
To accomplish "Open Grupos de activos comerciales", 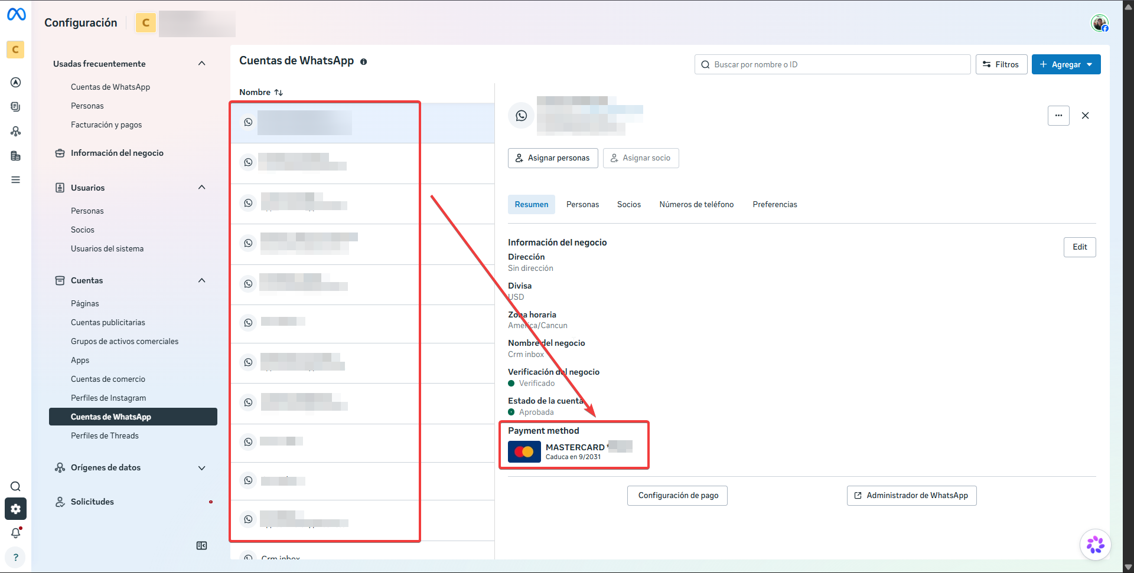I will click(125, 341).
